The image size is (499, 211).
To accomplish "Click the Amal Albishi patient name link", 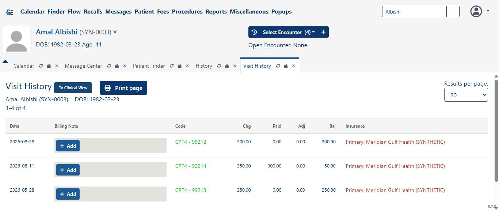I will (x=57, y=32).
